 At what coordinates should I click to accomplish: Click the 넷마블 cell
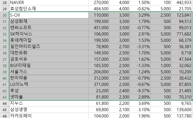pos(49,97)
